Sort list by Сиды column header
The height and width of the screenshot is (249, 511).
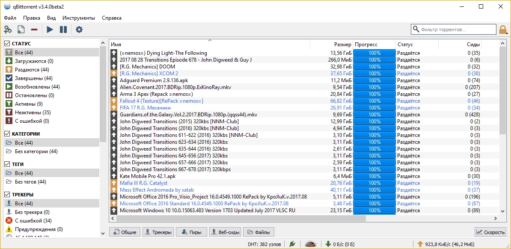pos(460,44)
